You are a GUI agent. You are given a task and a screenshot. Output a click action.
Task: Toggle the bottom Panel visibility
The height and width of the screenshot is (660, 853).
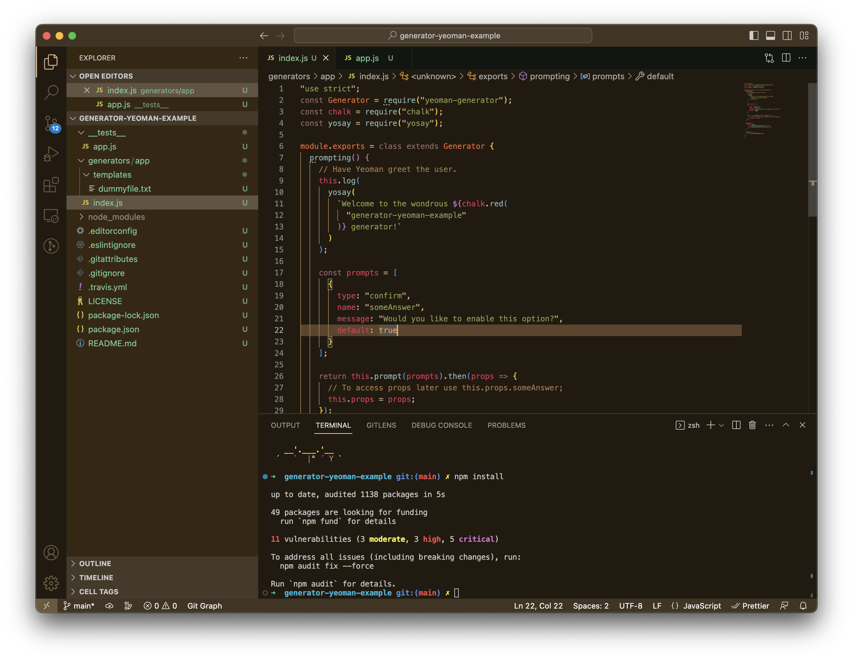[x=770, y=35]
